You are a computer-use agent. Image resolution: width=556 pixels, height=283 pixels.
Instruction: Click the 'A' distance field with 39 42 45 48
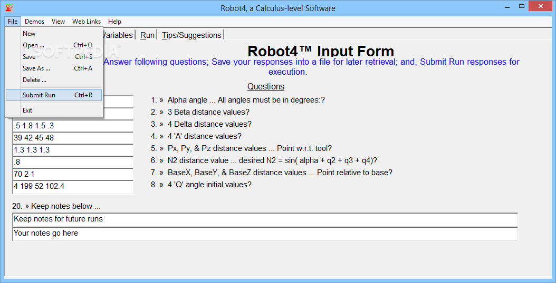pos(73,138)
